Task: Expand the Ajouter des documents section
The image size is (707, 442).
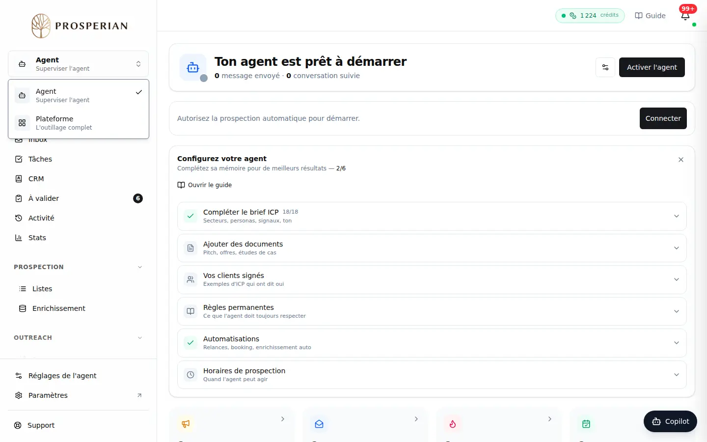Action: tap(432, 248)
